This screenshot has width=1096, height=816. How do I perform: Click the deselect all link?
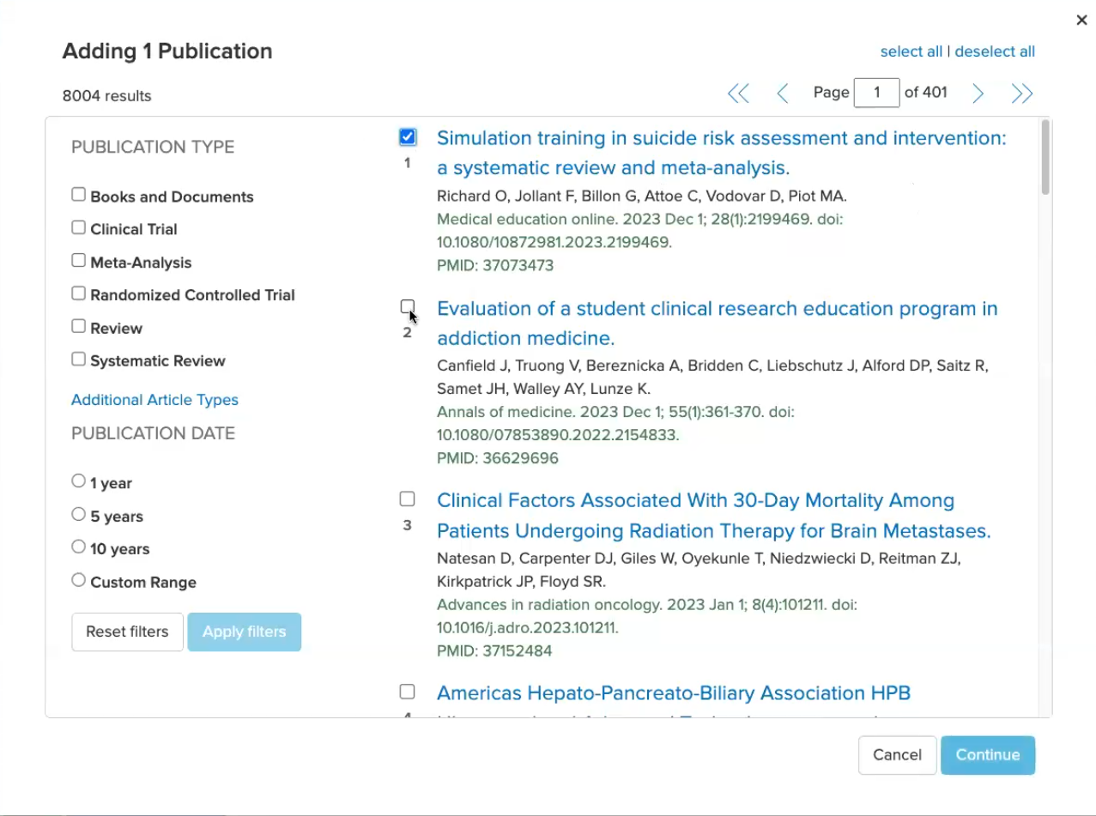click(x=995, y=51)
